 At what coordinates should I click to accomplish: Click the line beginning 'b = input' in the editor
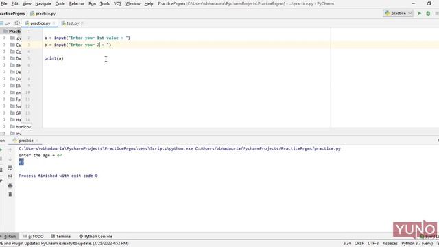pos(78,45)
